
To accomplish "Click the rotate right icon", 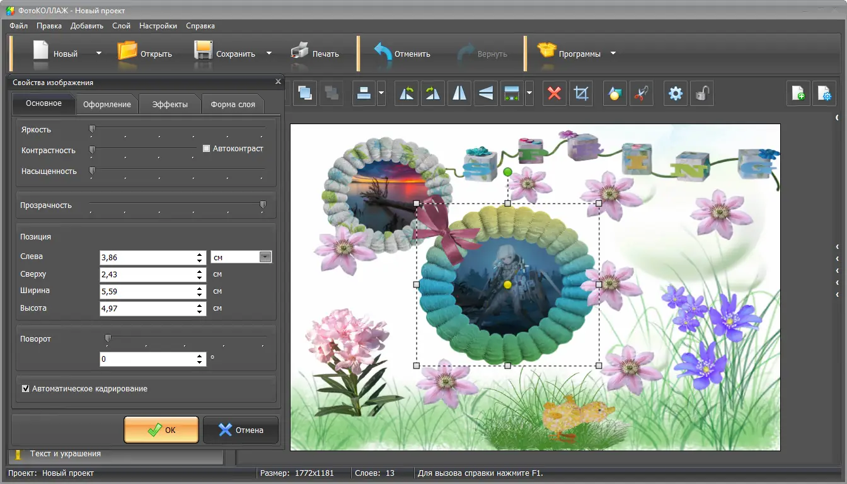I will (432, 94).
